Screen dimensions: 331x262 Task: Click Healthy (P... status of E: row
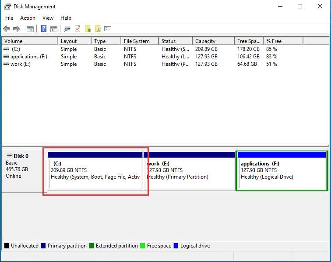pyautogui.click(x=176, y=64)
